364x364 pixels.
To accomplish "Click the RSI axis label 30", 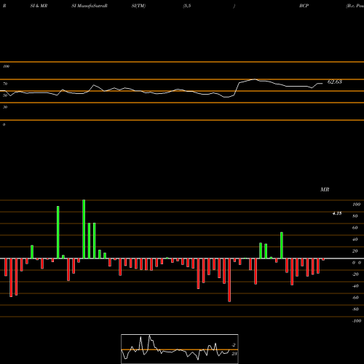I will click(x=5, y=107).
